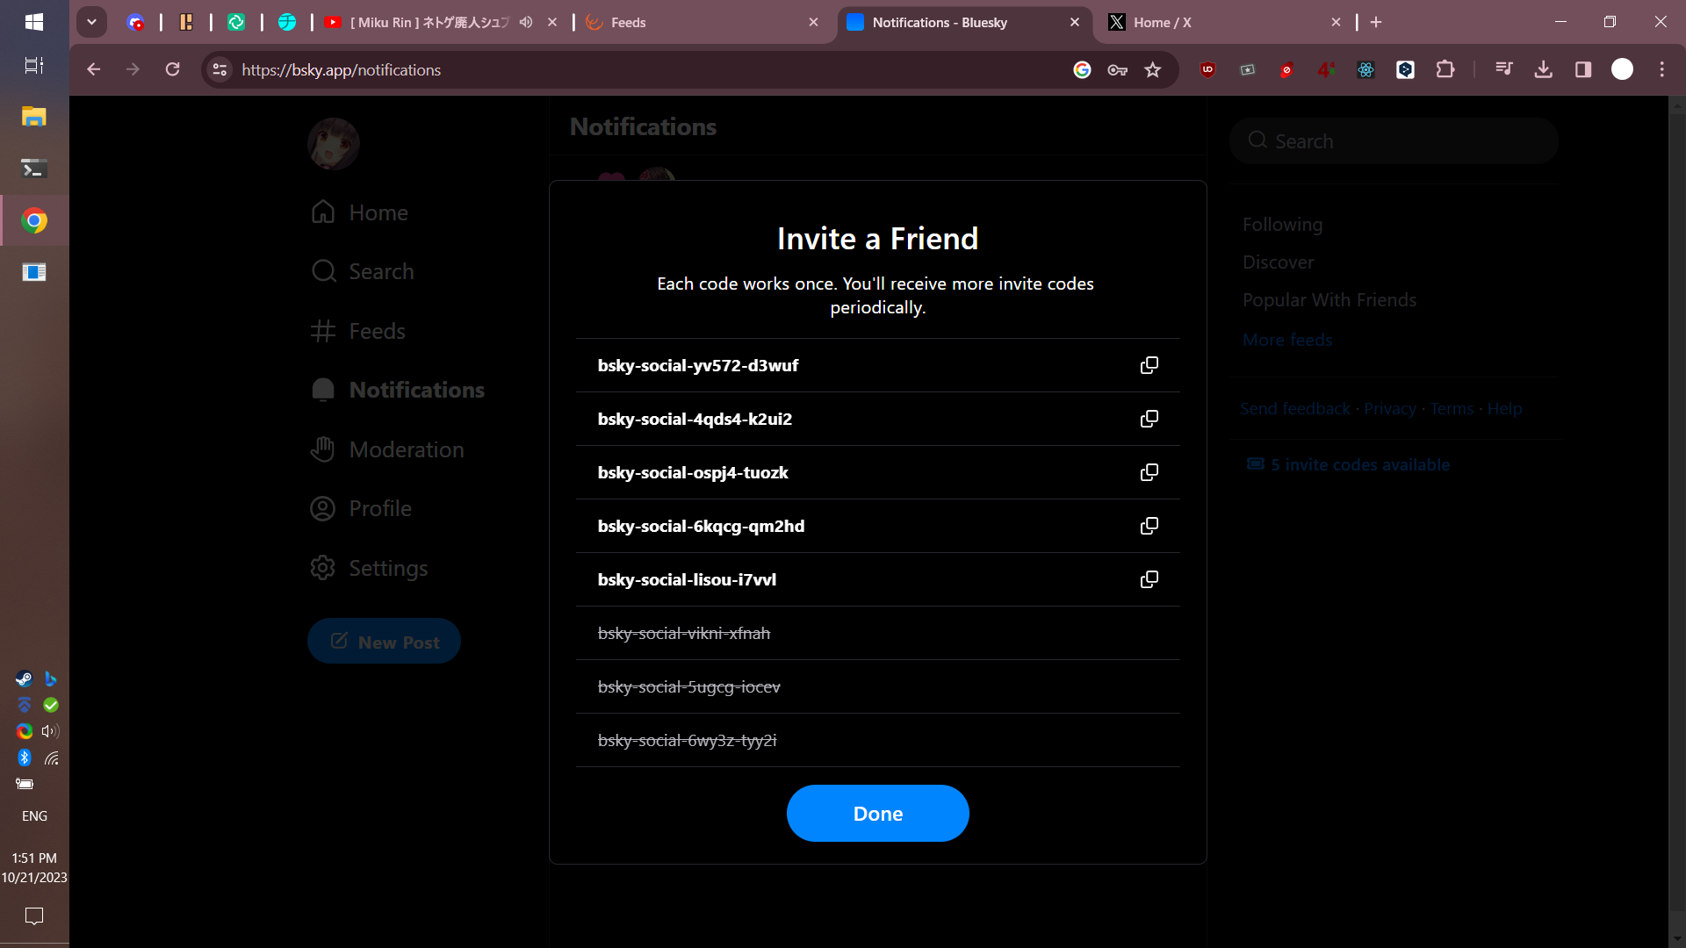Toggle the browser side panel

tap(1582, 70)
